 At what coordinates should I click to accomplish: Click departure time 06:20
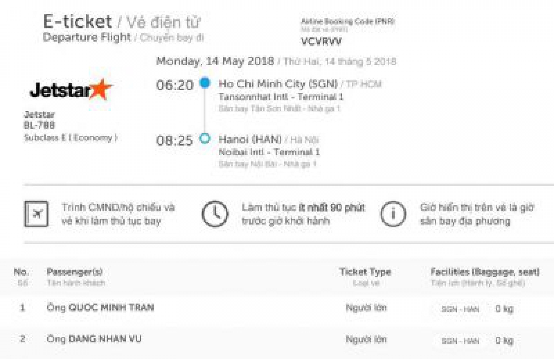tap(175, 85)
